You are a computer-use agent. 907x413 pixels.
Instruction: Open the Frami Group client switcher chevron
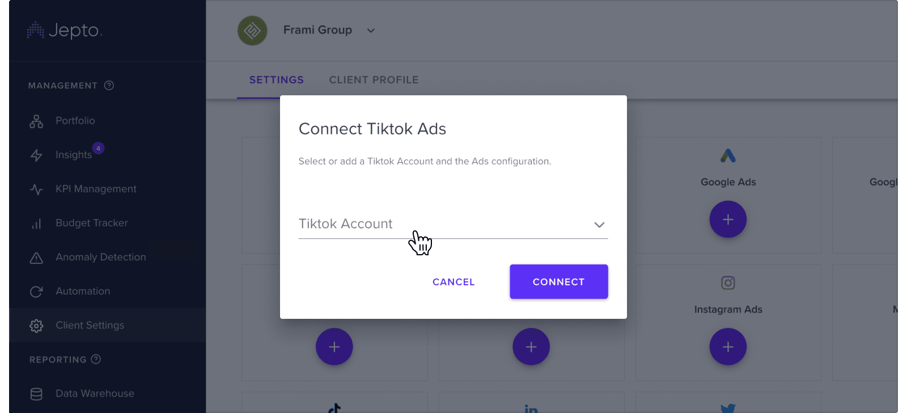371,31
